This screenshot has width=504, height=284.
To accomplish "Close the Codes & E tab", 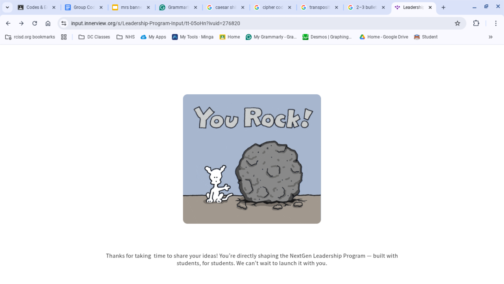I will 54,7.
